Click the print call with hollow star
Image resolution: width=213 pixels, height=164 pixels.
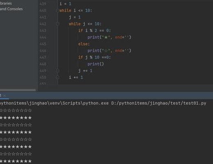109,51
